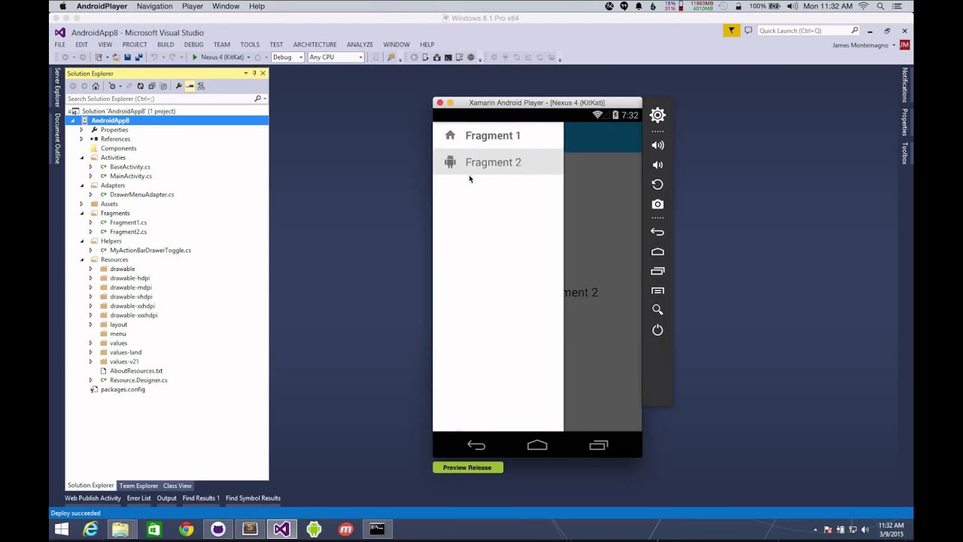Select Fragment 2 in drawer
The width and height of the screenshot is (963, 542).
pyautogui.click(x=498, y=162)
